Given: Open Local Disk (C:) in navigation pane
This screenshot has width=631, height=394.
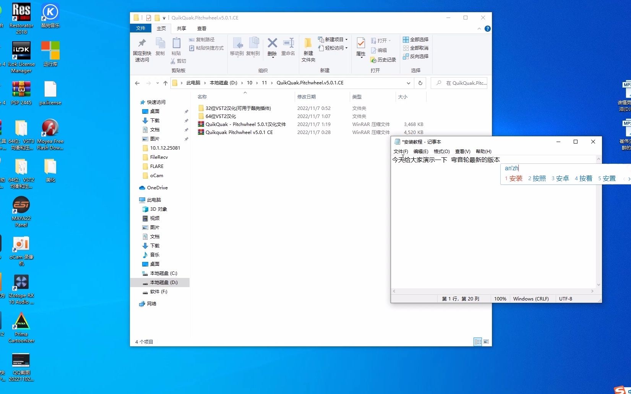Looking at the screenshot, I should (163, 273).
